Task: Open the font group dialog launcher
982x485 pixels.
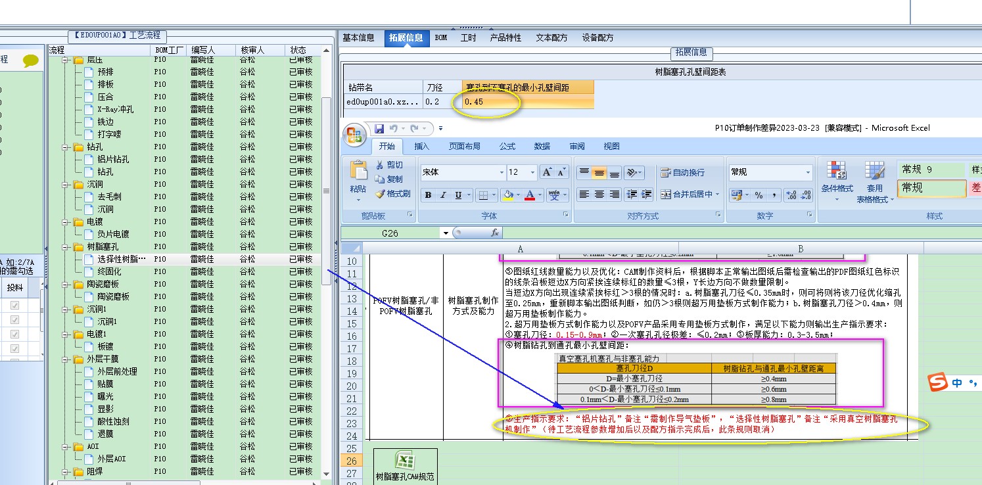Action: pyautogui.click(x=565, y=215)
